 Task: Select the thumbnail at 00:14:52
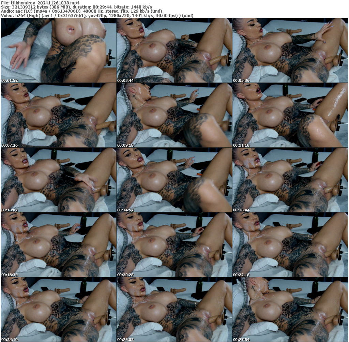174,179
